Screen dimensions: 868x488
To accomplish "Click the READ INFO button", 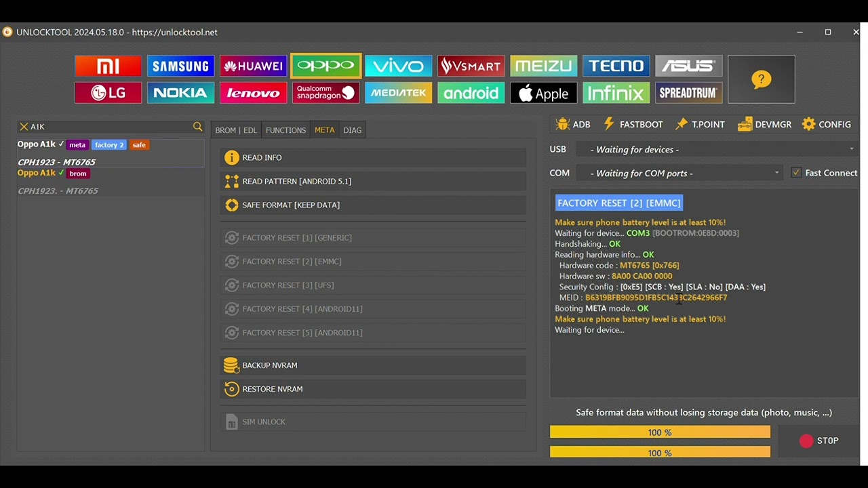I will click(373, 158).
